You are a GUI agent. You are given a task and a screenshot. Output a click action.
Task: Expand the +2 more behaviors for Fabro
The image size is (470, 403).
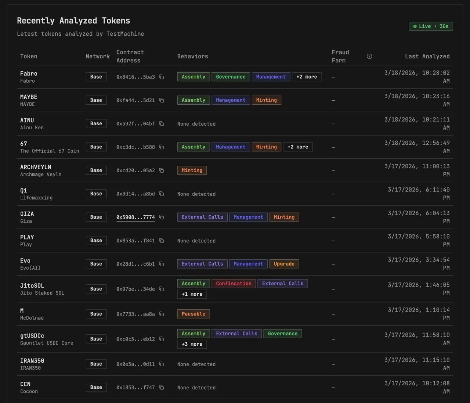307,77
